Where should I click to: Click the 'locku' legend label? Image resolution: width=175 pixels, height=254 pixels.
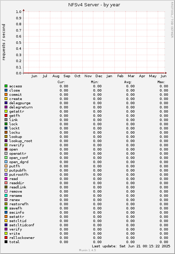[x=14, y=133]
